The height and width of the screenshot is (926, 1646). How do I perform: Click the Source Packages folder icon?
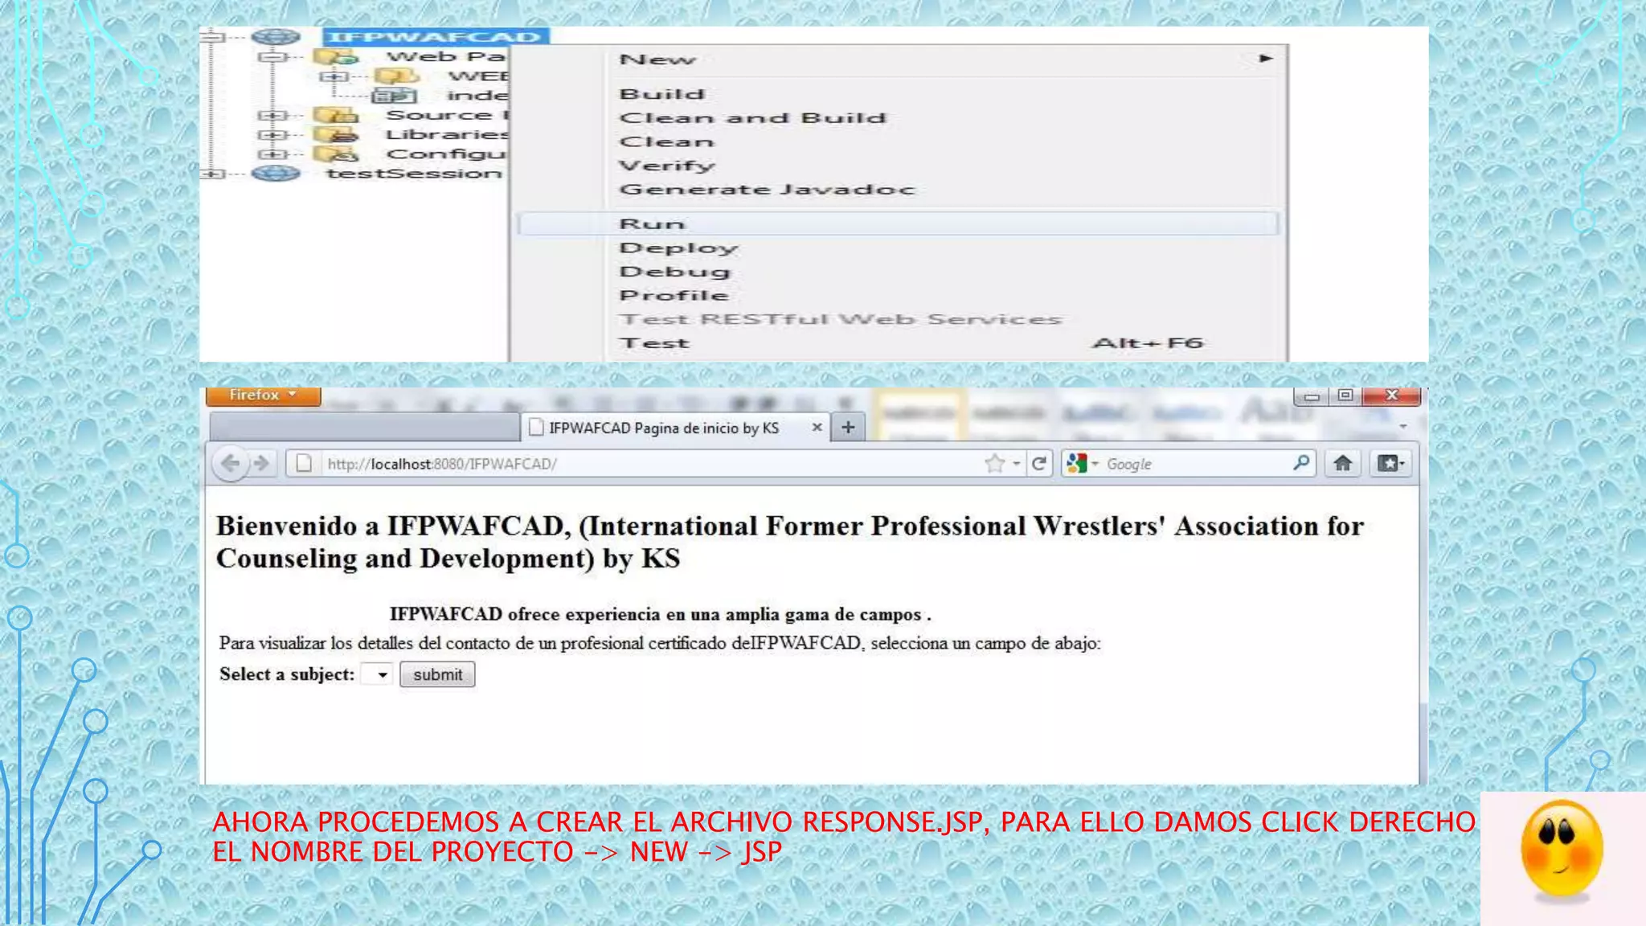pos(336,115)
